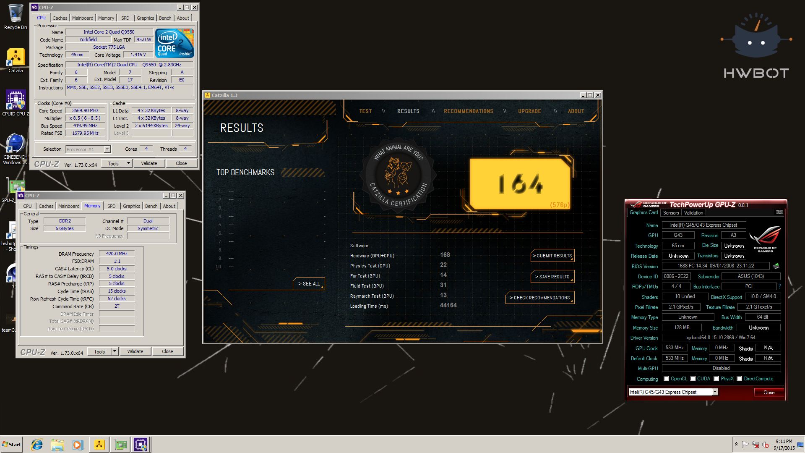This screenshot has height=453, width=805.
Task: Click the Catzilla score box showing 164
Action: 520,183
